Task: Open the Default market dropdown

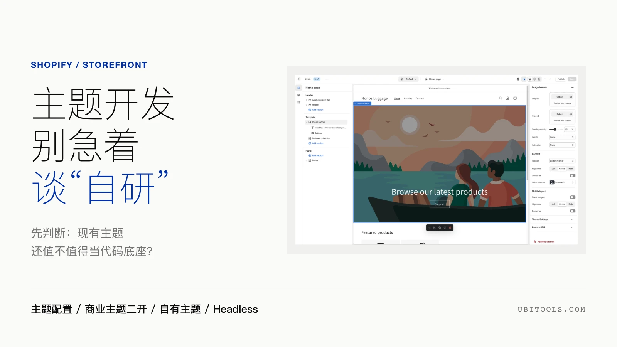Action: 409,79
